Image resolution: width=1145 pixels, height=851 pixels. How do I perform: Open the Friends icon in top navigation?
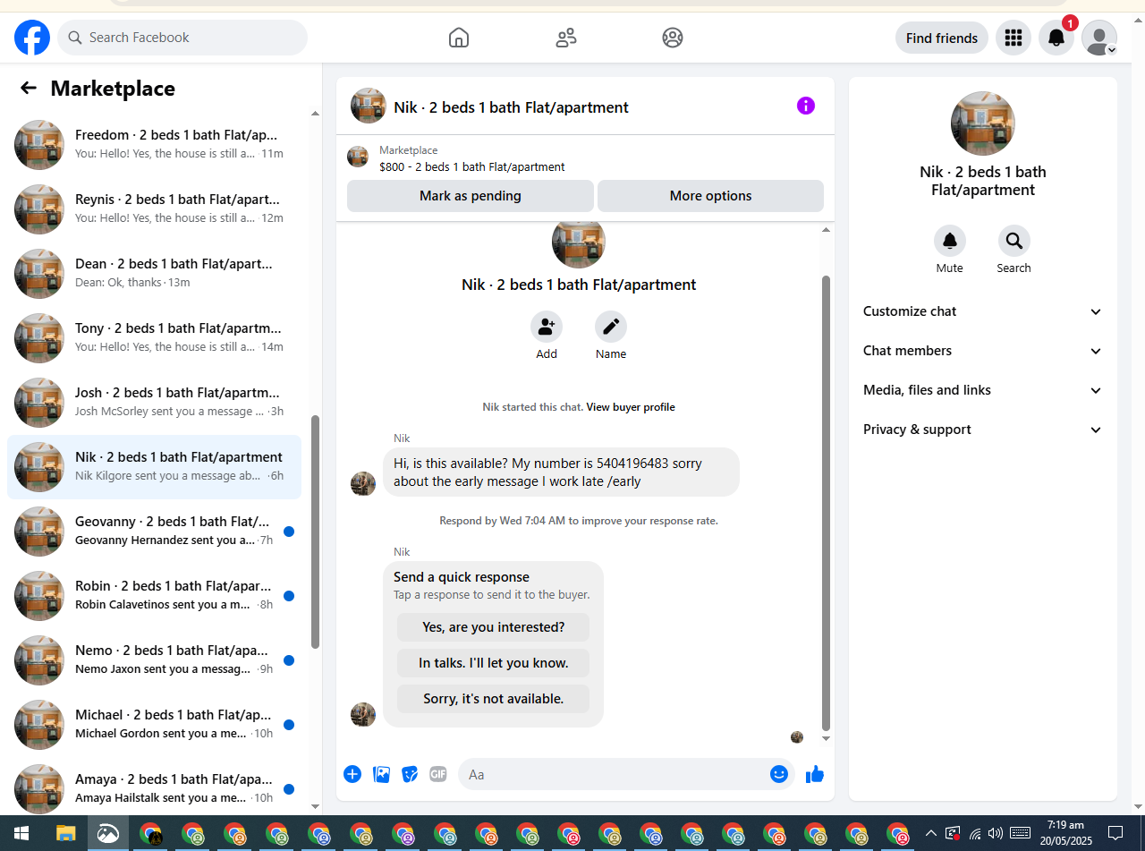coord(566,38)
